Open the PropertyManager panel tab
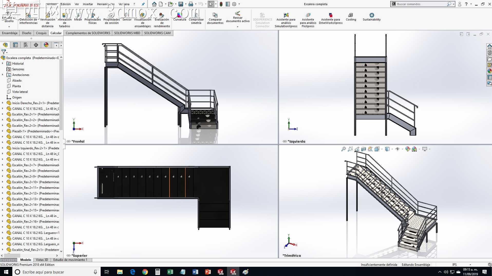The image size is (492, 276). pyautogui.click(x=15, y=45)
